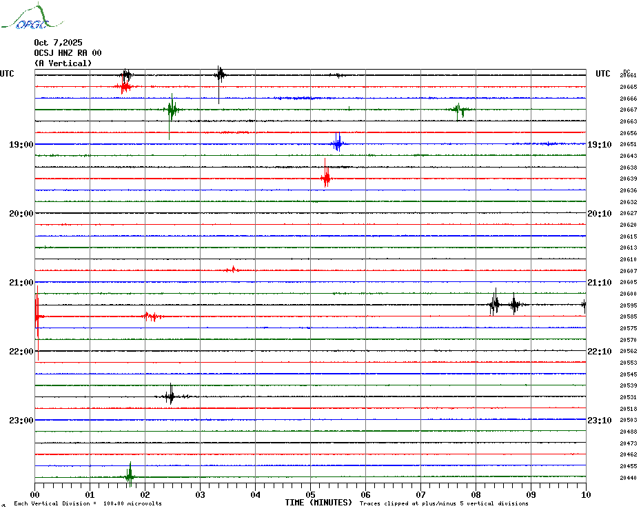641x513 pixels.
Task: Click the '20:00' time label
Action: point(21,214)
